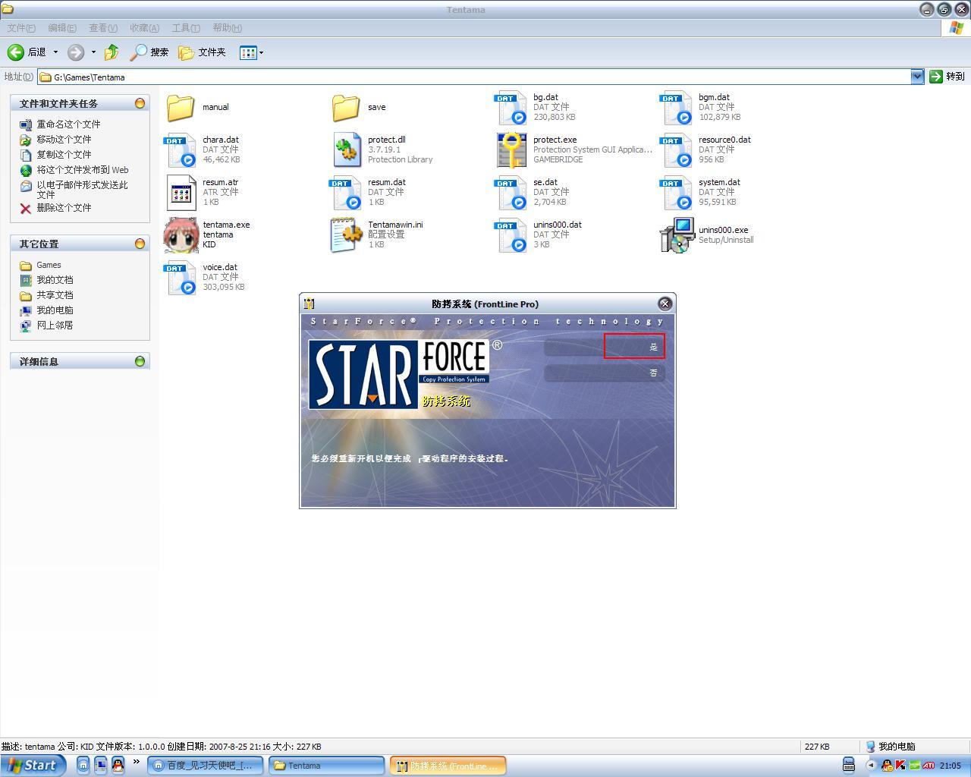Open the save folder icon

click(x=346, y=107)
